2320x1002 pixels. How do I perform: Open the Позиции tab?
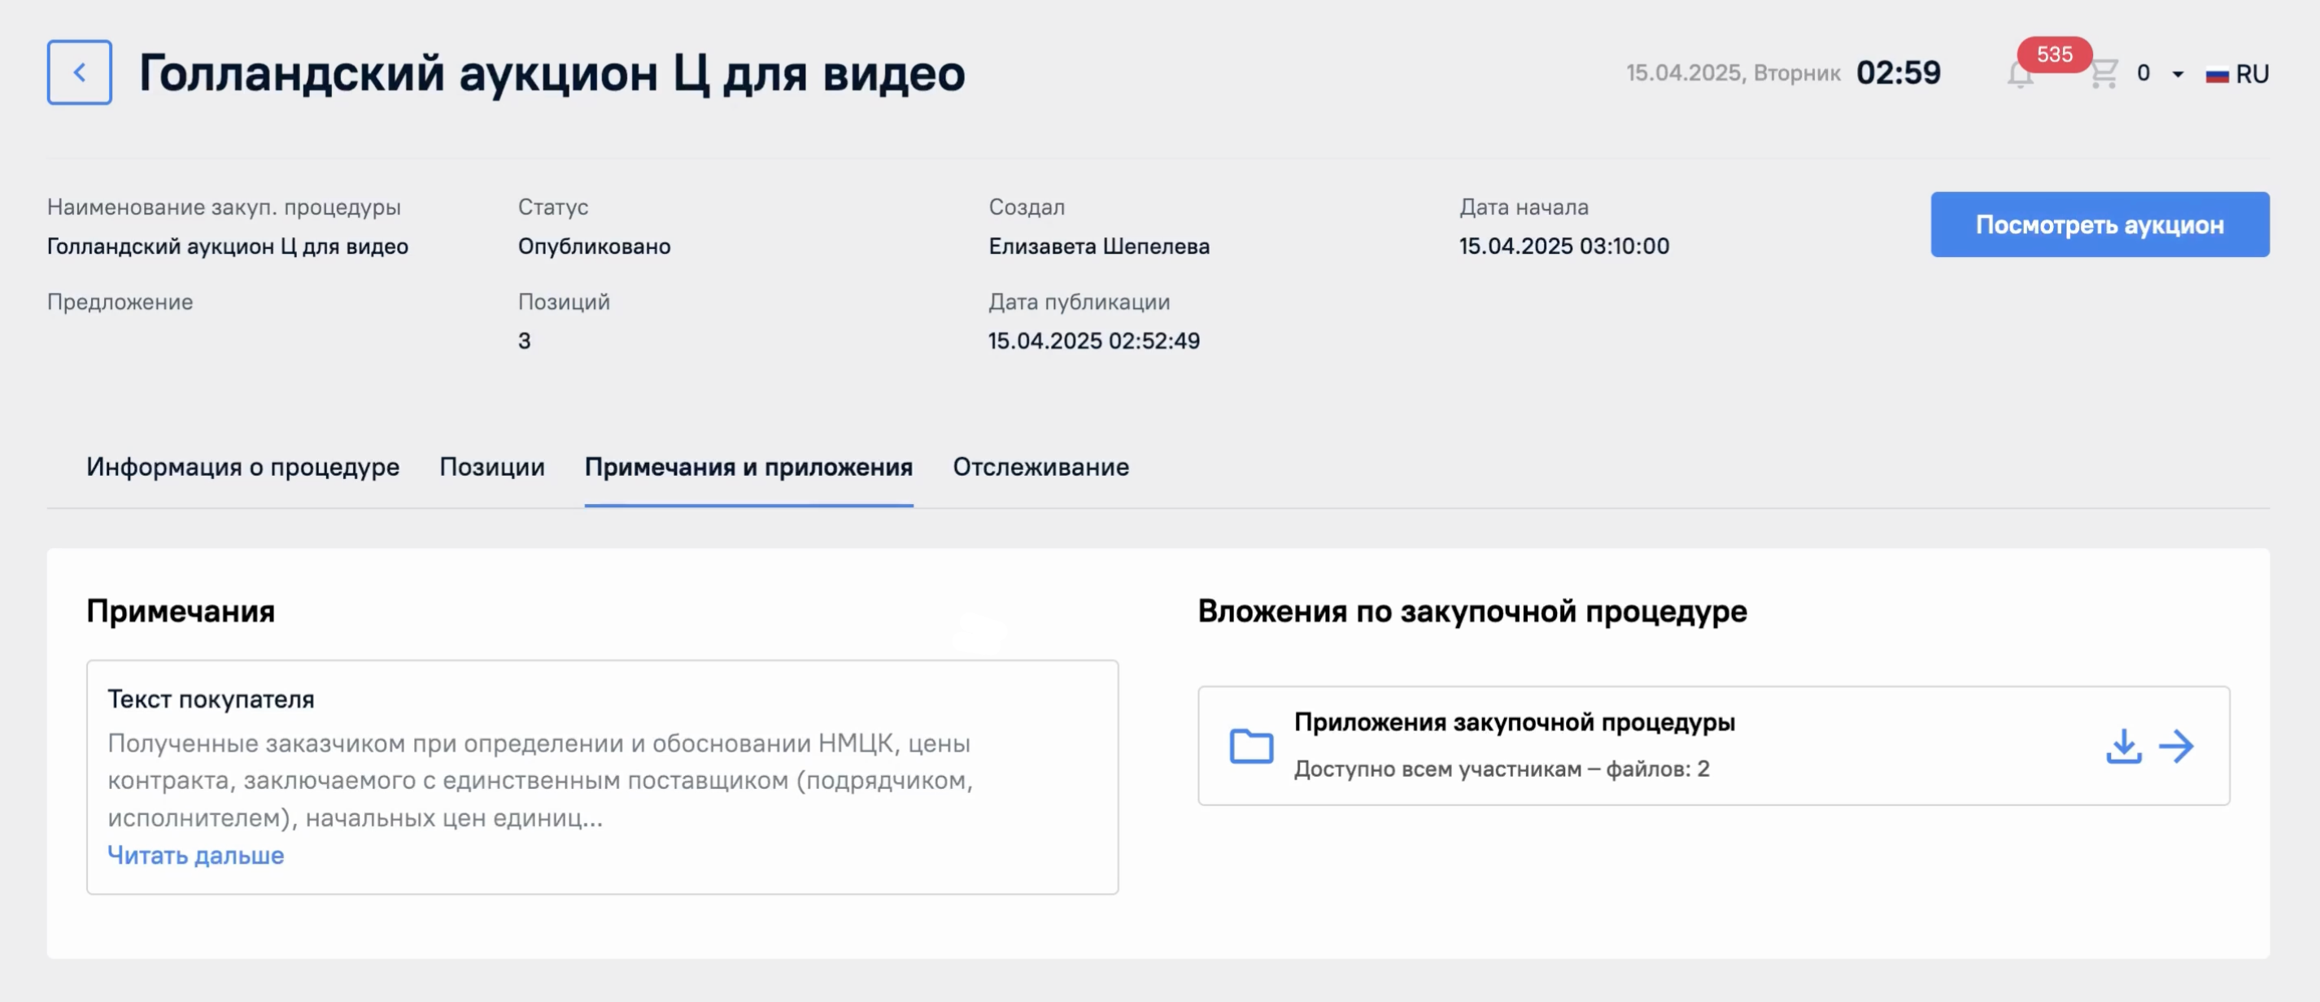[491, 466]
